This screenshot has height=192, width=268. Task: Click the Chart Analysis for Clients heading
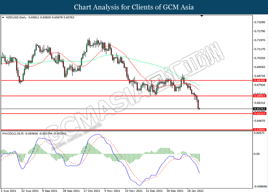click(x=134, y=7)
